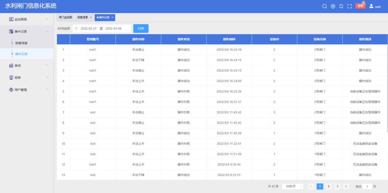Click the 设备ID column header
This screenshot has height=193, width=388.
(x=274, y=39)
